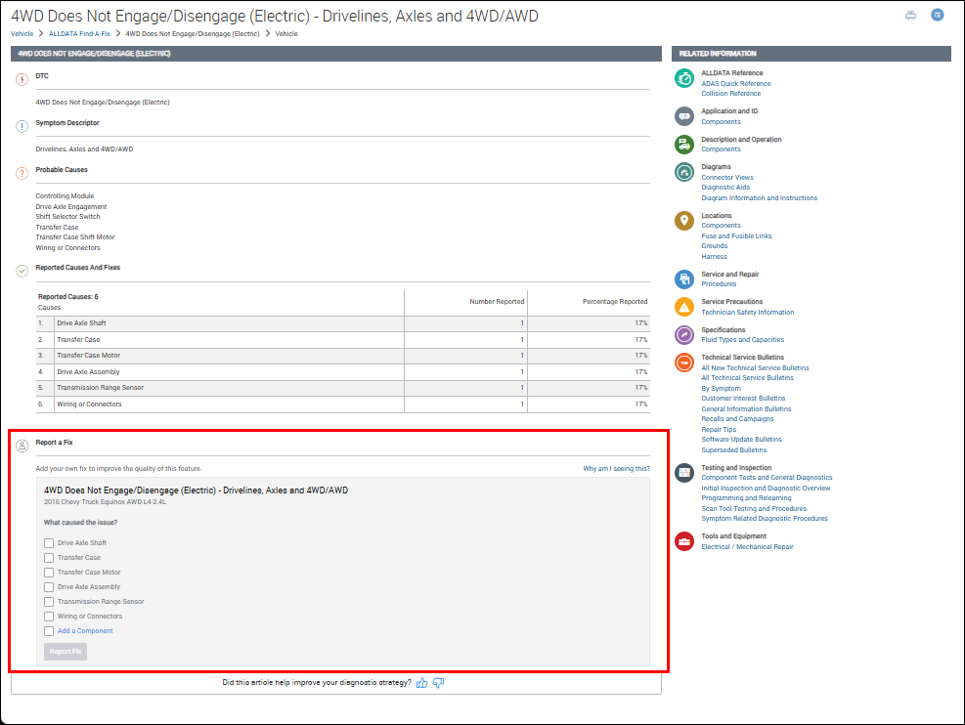
Task: Select the Technical Service Bulletins icon
Action: 684,362
